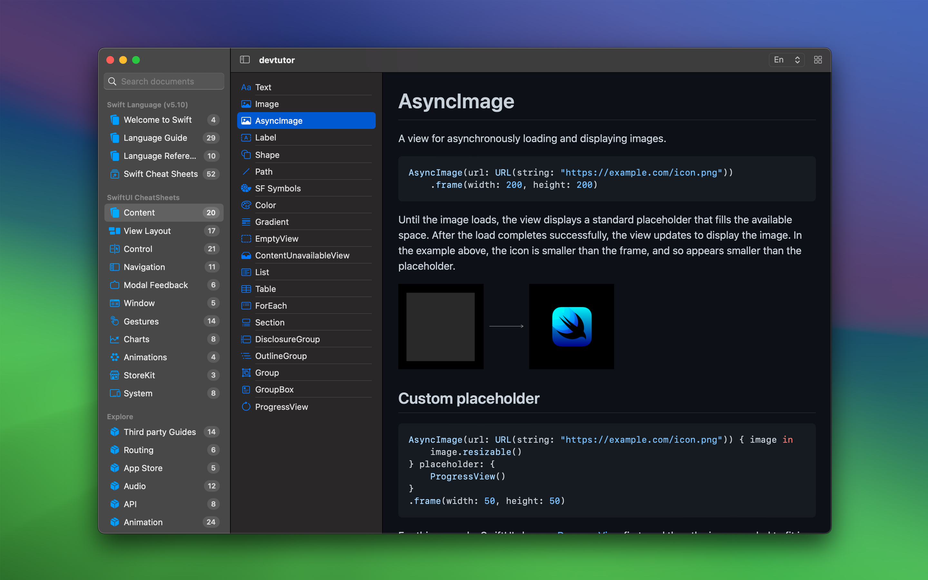
Task: Open the Charts sidebar icon
Action: [x=114, y=339]
